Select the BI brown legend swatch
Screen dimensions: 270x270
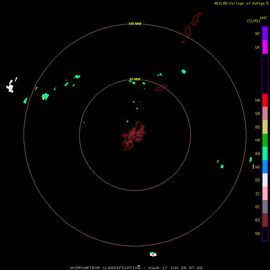point(265,220)
